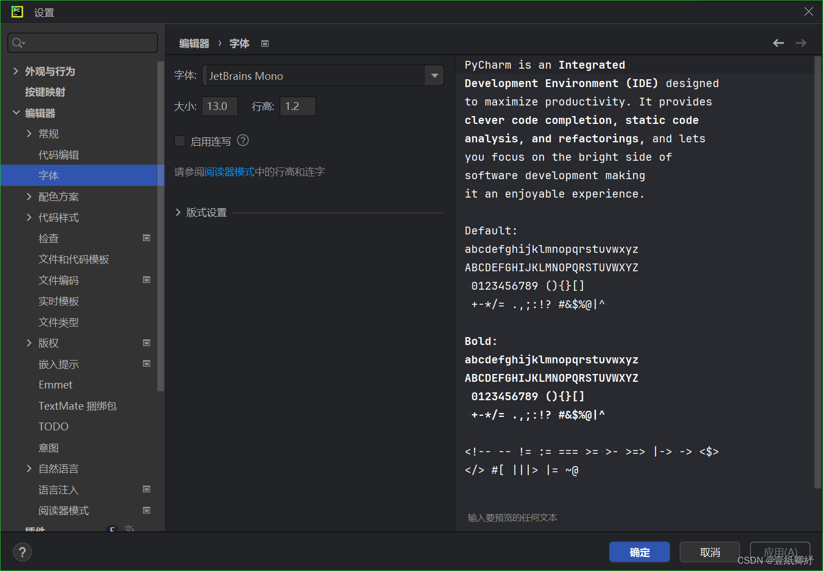Click the project icon beside 语言注入
This screenshot has width=823, height=571.
point(147,489)
